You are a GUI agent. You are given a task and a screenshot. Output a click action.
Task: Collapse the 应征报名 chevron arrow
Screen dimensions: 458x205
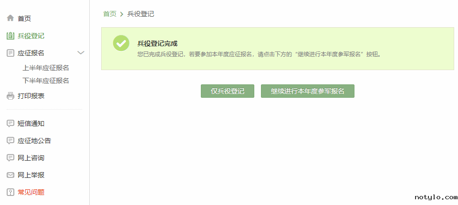(81, 53)
